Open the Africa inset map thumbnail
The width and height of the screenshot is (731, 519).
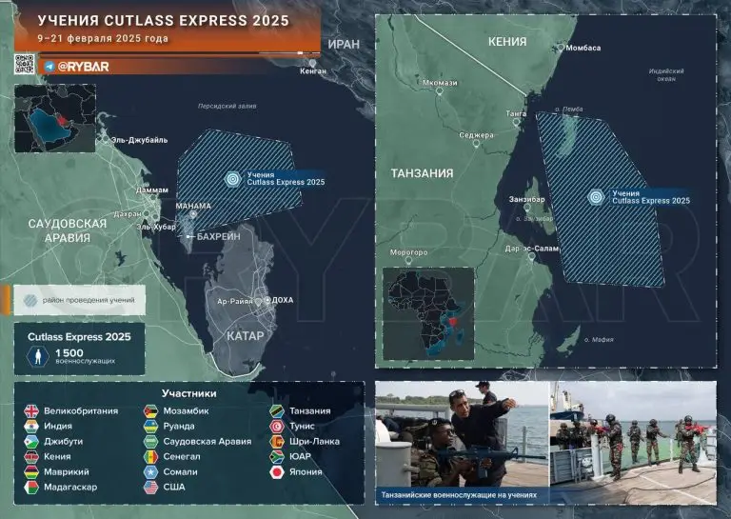coord(427,312)
